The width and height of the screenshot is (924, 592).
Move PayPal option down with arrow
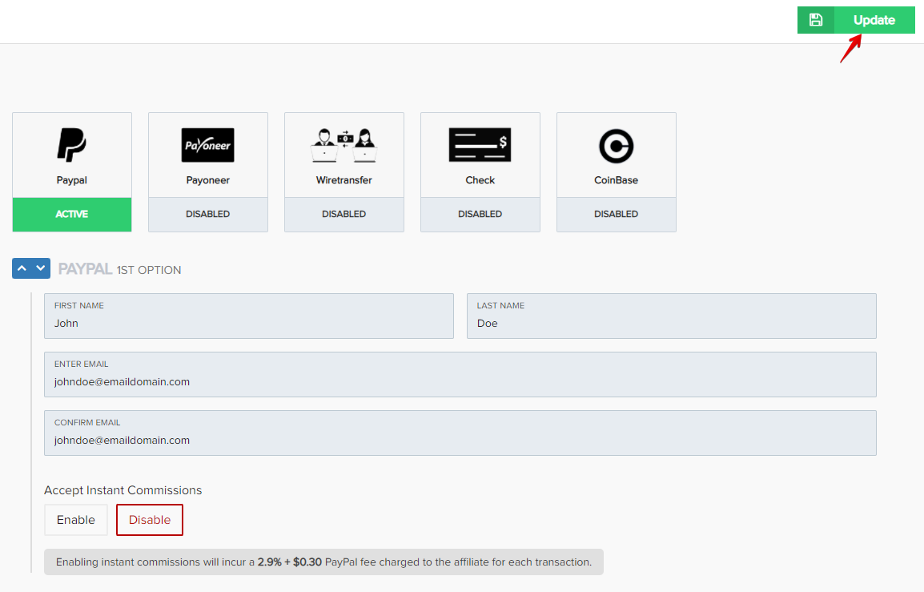pyautogui.click(x=41, y=268)
